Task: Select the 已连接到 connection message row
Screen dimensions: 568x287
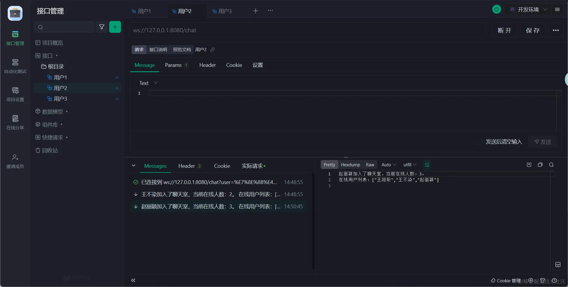Action: click(218, 182)
